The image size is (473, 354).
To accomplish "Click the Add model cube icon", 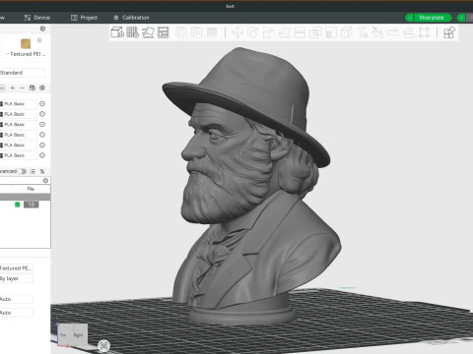I will 117,32.
